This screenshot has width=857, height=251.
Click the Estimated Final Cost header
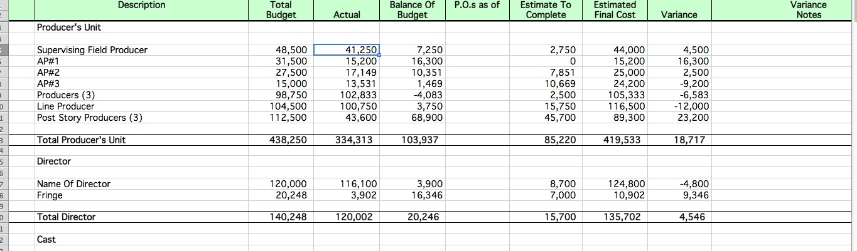click(x=615, y=10)
